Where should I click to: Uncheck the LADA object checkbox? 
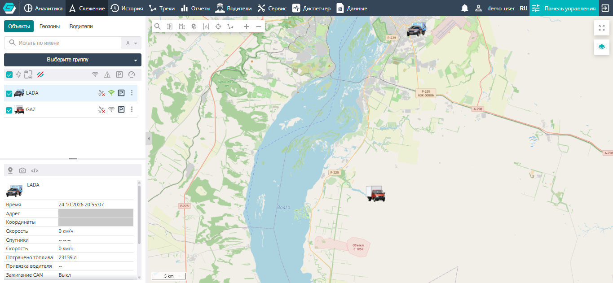tap(9, 93)
